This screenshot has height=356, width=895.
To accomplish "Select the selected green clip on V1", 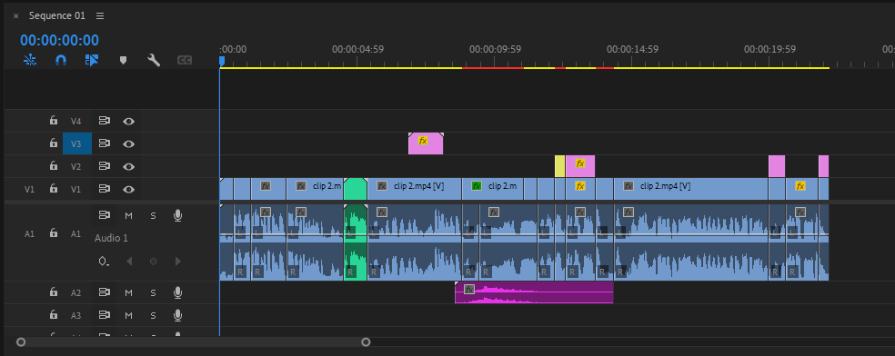I will click(356, 189).
